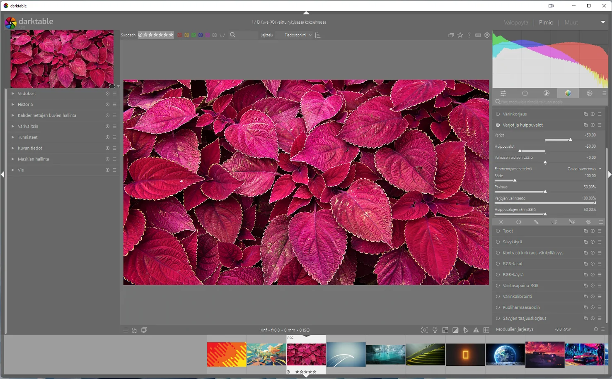Select the Earth filmstrip thumbnail
This screenshot has height=379, width=612.
505,355
